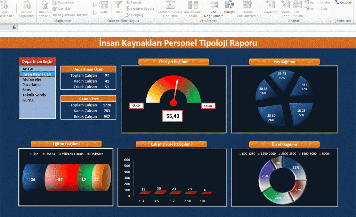Open the Çözücü solver tool
This screenshot has height=217, width=356.
[x=343, y=2]
